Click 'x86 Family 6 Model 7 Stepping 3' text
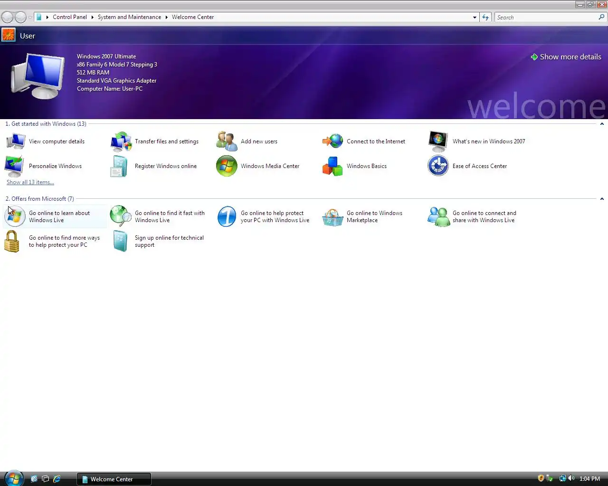 click(117, 65)
